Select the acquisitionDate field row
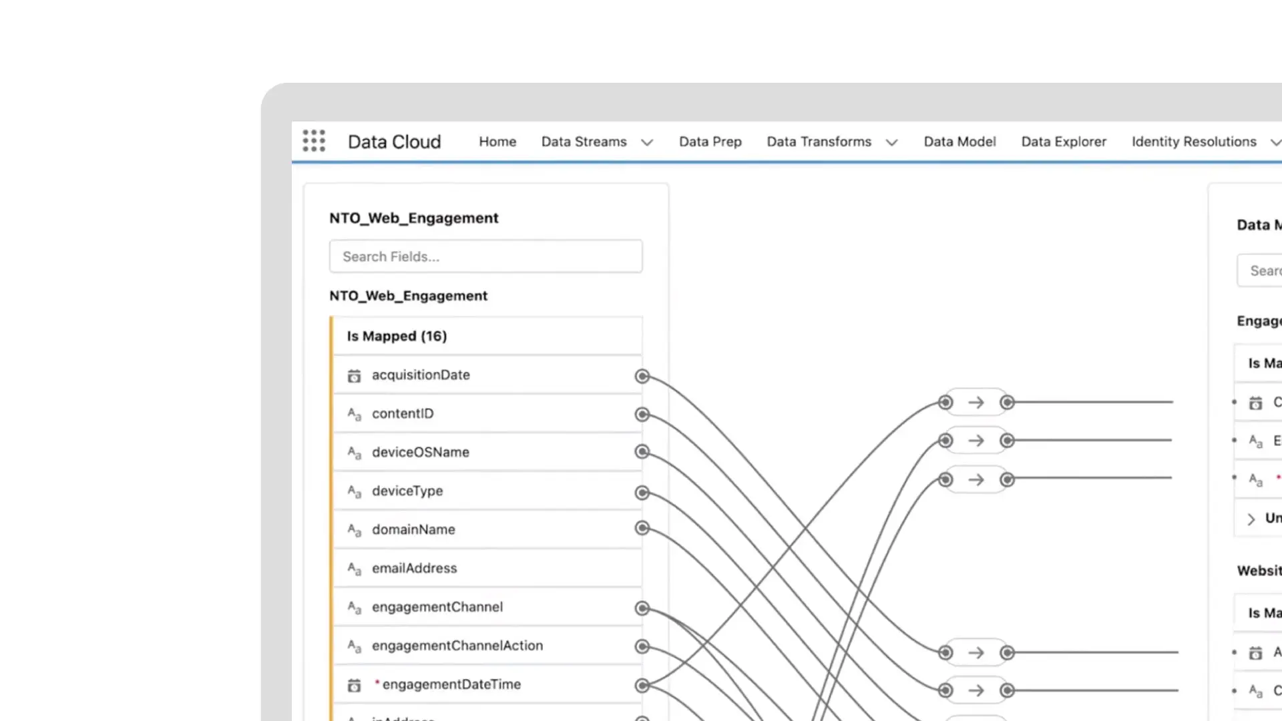The width and height of the screenshot is (1282, 721). pos(487,375)
